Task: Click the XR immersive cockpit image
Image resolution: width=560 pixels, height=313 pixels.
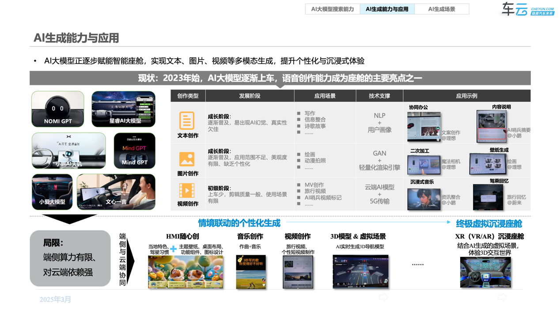Action: [485, 272]
